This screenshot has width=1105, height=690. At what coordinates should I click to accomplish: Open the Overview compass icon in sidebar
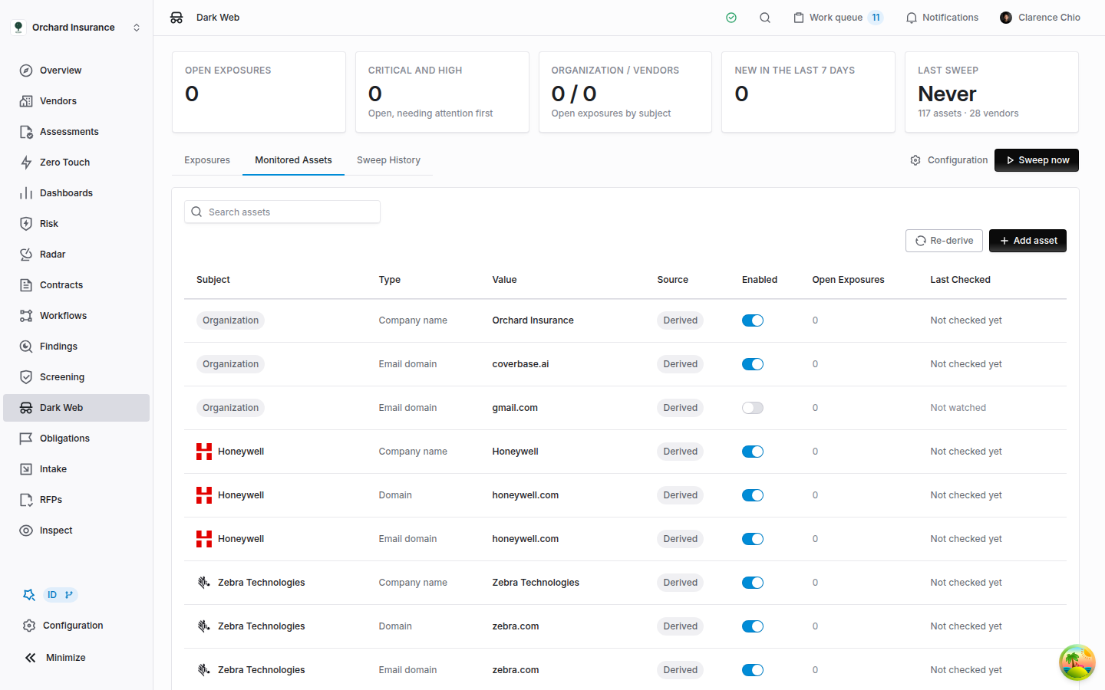(26, 71)
